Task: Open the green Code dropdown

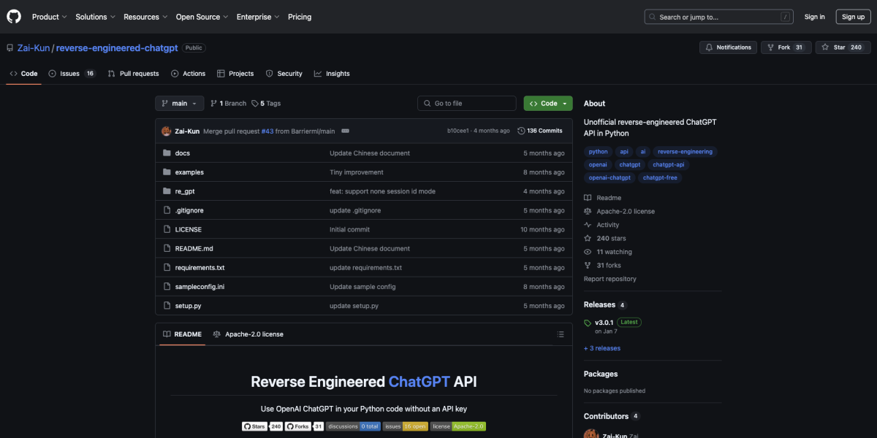Action: click(548, 104)
